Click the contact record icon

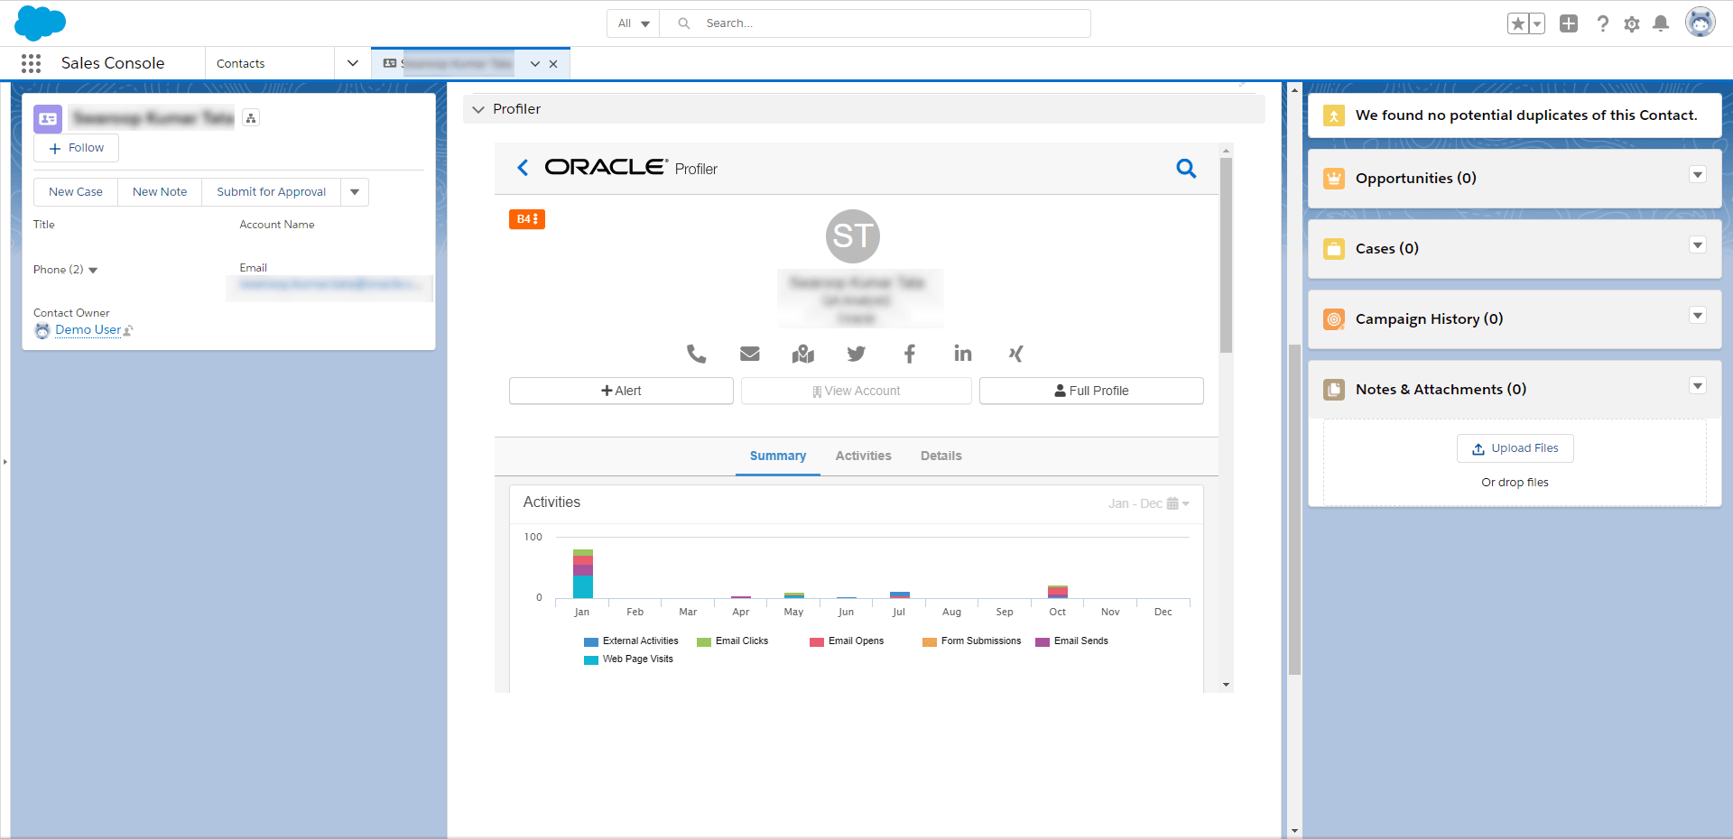click(x=48, y=119)
